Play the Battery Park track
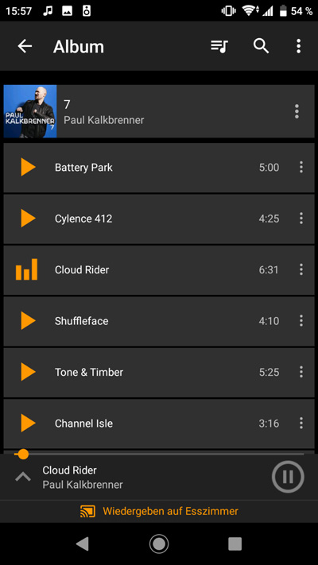Screen dimensions: 318x565 [28, 167]
